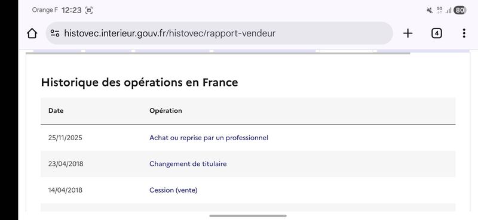Click 'Achat ou reprise par un professionnel'
Screen dimensions: 478x220
[x=209, y=138]
